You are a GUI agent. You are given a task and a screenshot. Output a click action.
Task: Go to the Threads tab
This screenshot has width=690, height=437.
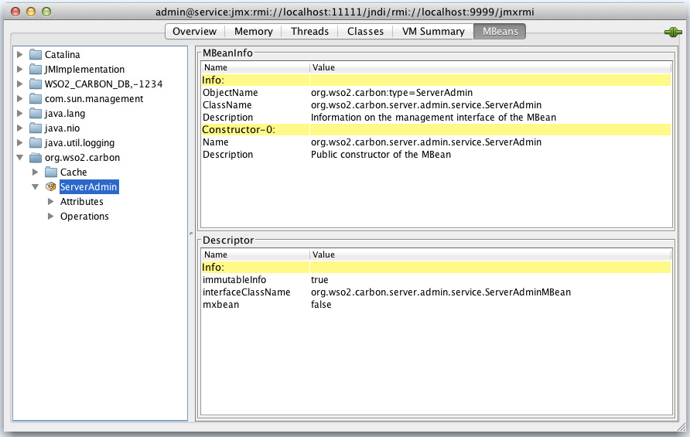coord(309,32)
